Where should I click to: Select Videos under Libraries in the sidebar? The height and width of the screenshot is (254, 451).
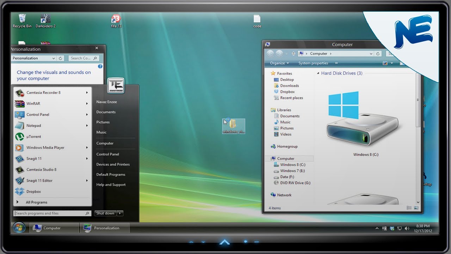pyautogui.click(x=286, y=134)
